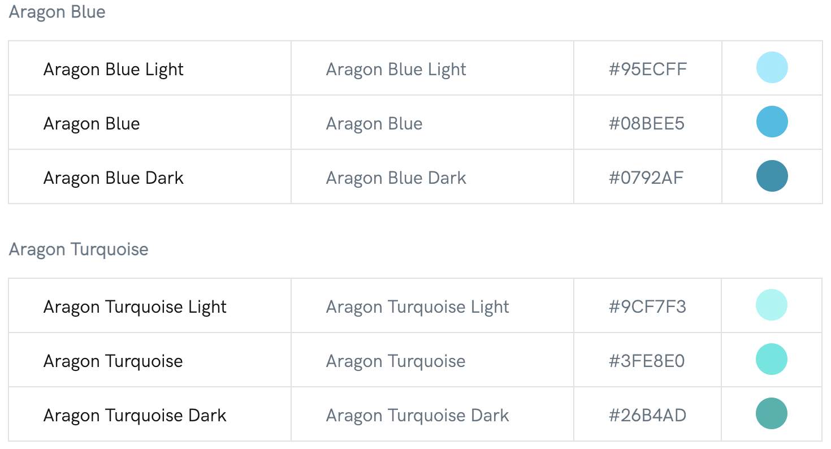Click the Aragon Blue color circle
Viewport: 831px width, 449px height.
click(772, 122)
